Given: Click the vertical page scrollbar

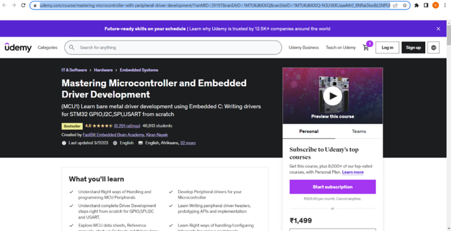Looking at the screenshot, I should [449, 125].
